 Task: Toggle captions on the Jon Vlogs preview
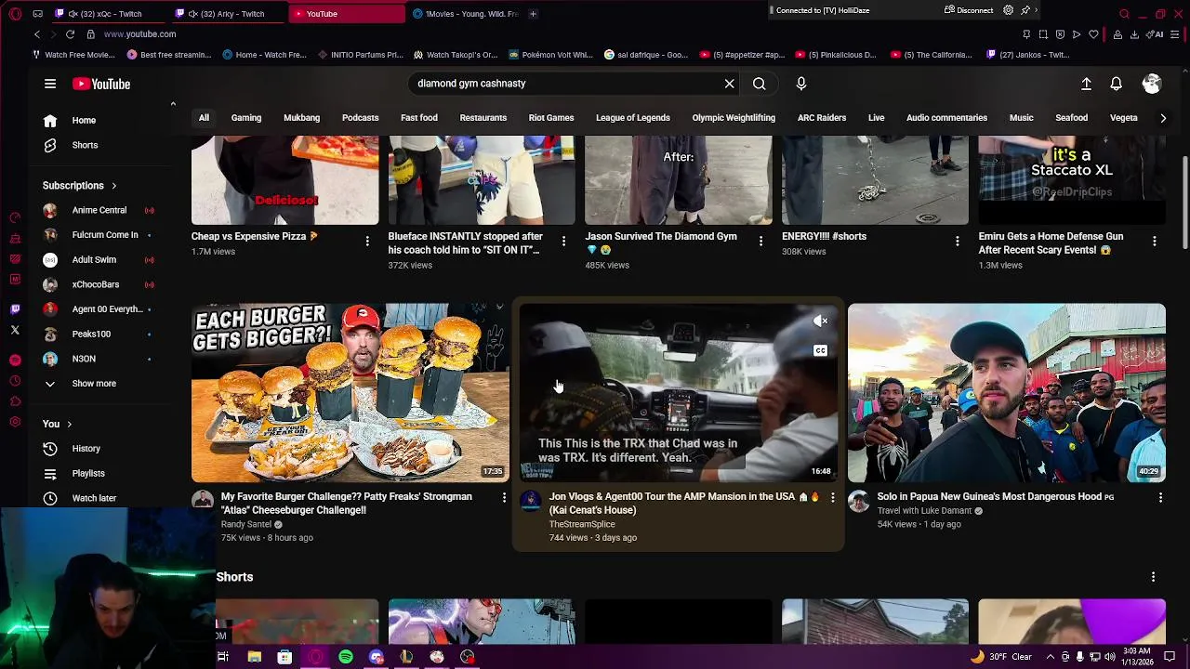click(x=820, y=351)
